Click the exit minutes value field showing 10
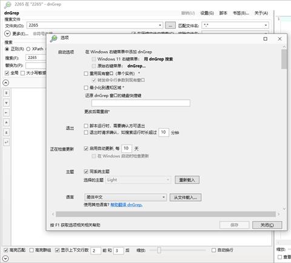 164,132
